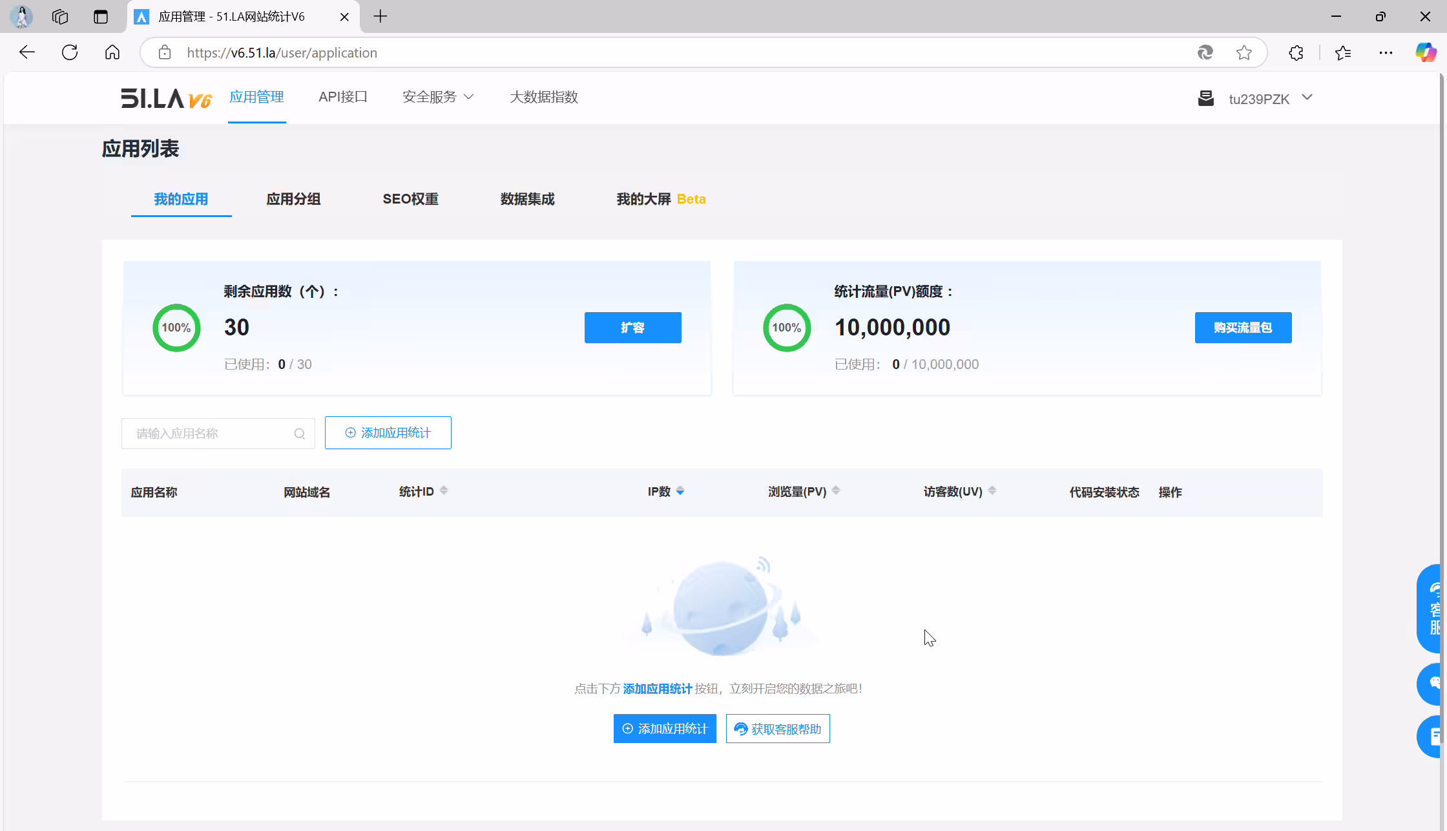Add this page to favorites star

(1244, 52)
